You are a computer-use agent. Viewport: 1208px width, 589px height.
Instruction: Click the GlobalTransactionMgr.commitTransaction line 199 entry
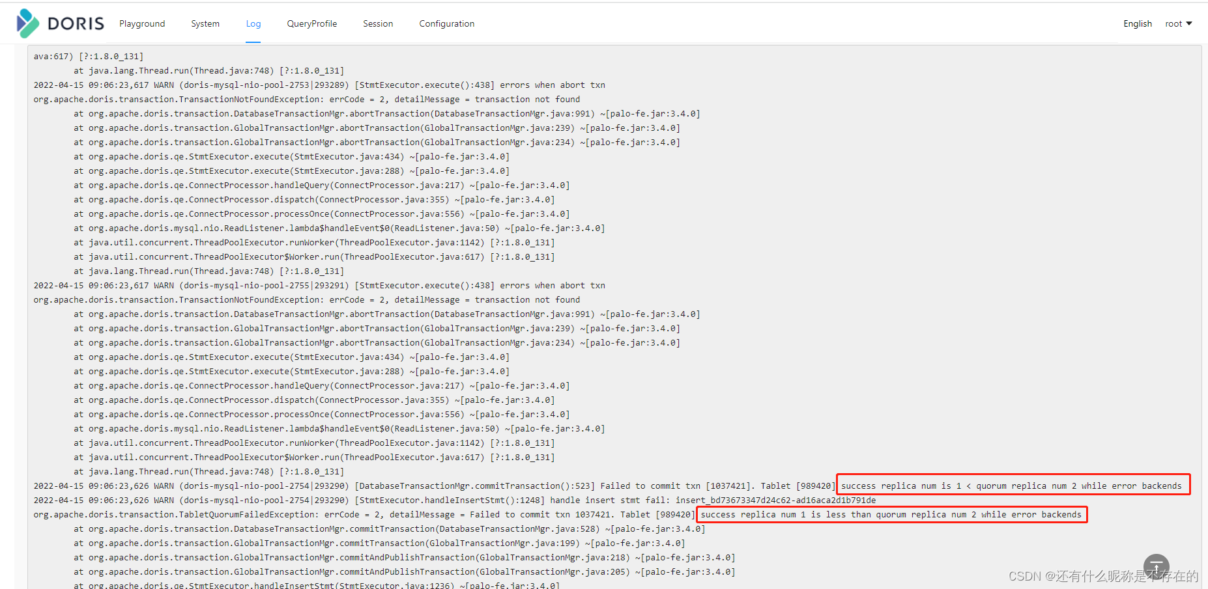coord(379,543)
